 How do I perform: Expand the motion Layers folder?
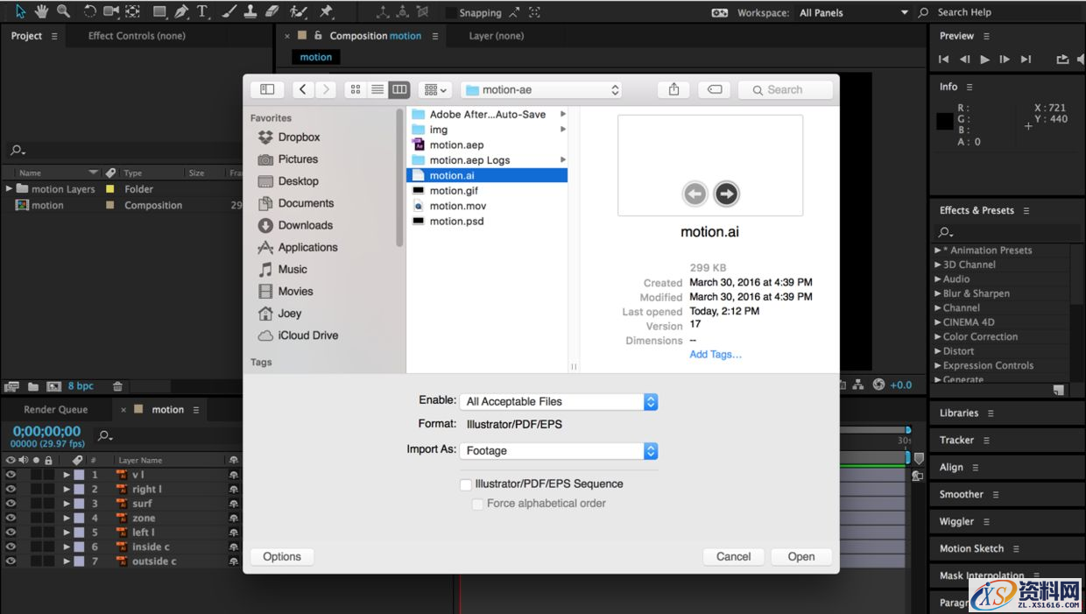tap(9, 189)
